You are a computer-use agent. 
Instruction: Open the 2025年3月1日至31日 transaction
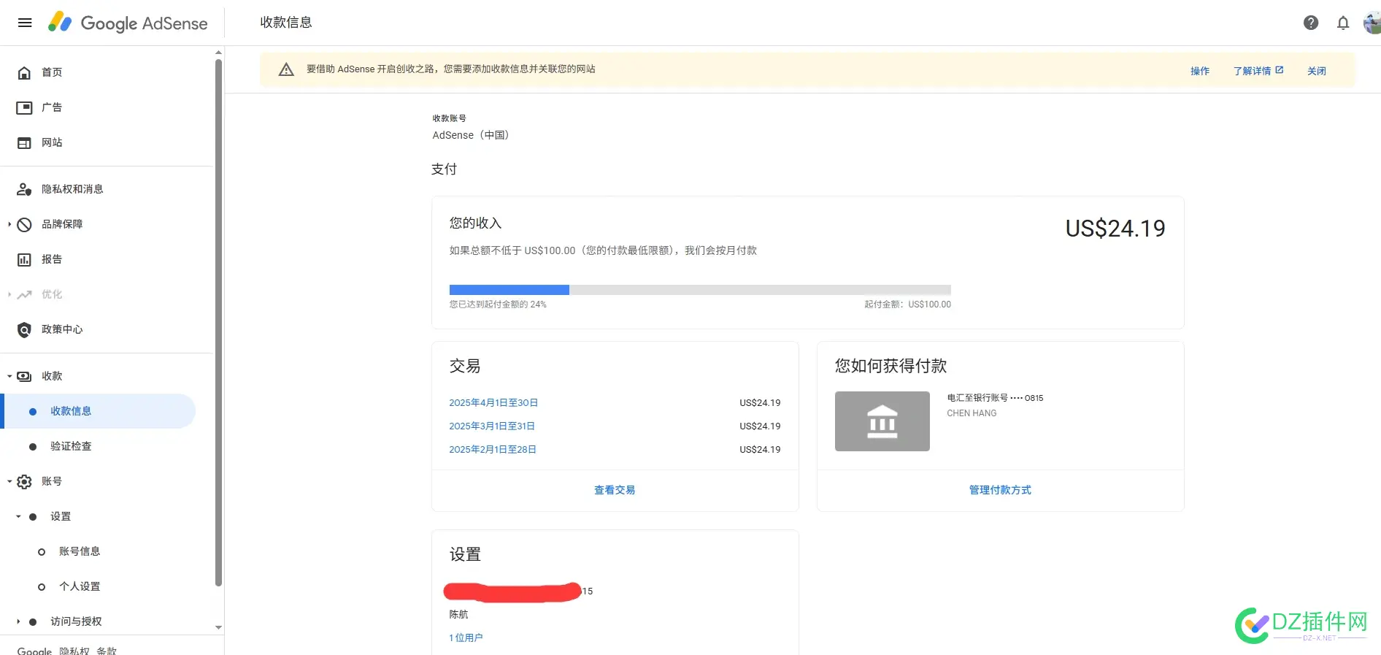[492, 426]
